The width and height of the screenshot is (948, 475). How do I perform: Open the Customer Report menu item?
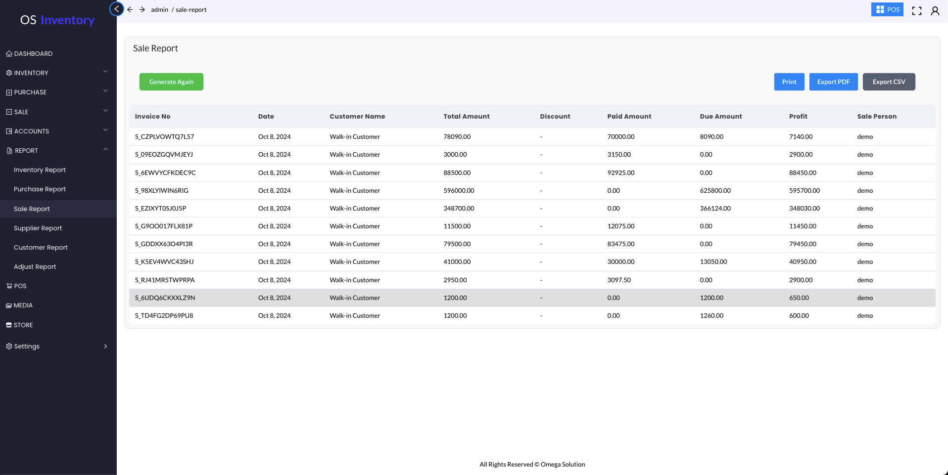[41, 248]
